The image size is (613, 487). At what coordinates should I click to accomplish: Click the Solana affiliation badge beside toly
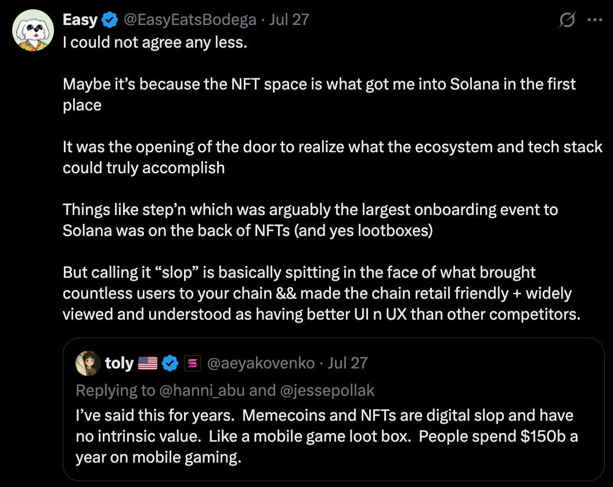tap(192, 363)
